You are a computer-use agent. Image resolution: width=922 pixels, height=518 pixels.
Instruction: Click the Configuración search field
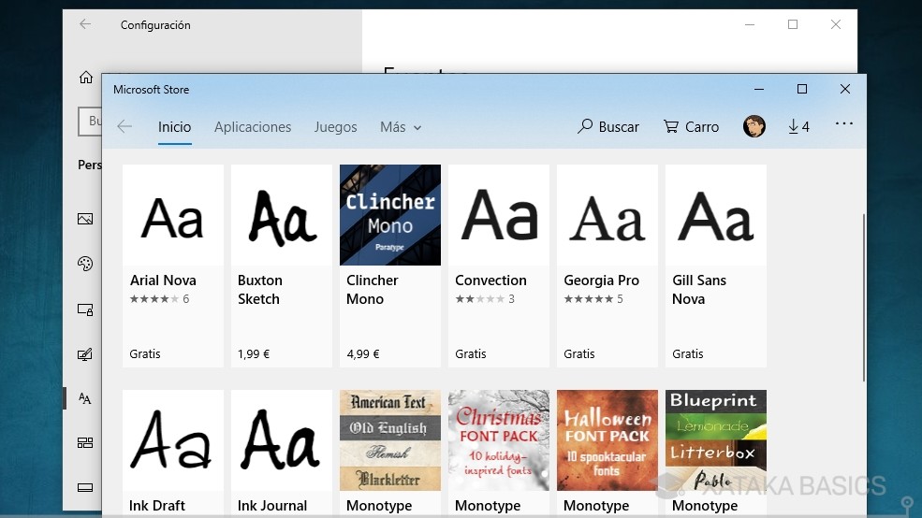click(90, 121)
